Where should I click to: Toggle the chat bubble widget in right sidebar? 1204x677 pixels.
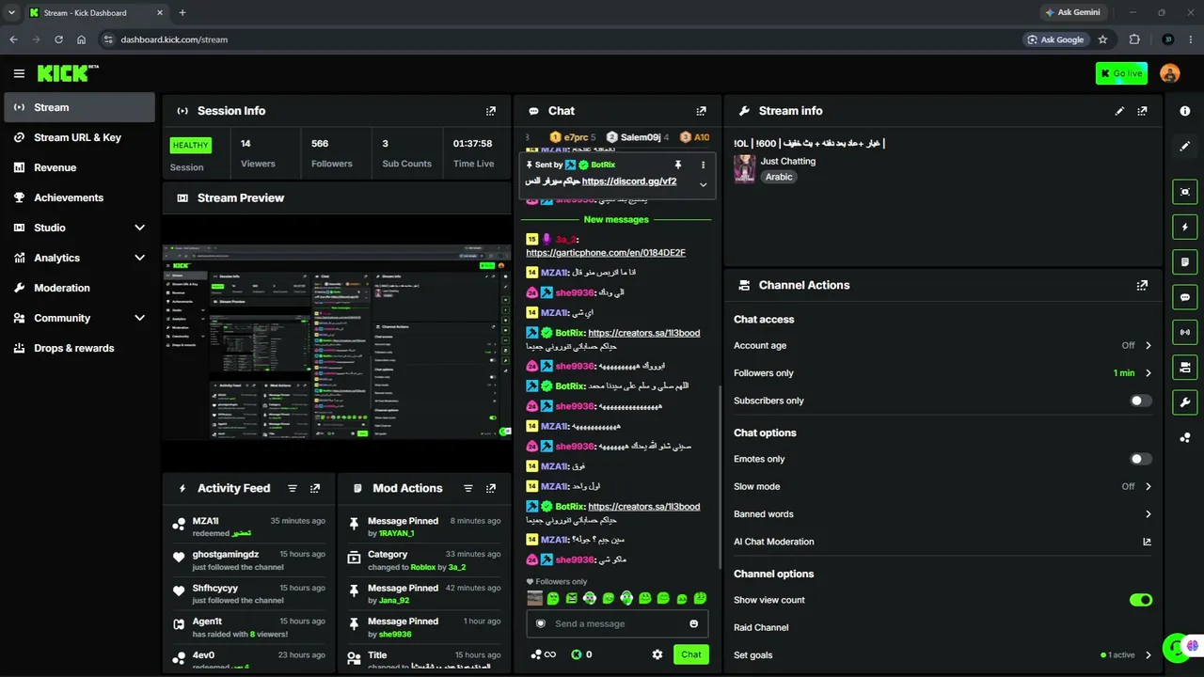click(1185, 297)
